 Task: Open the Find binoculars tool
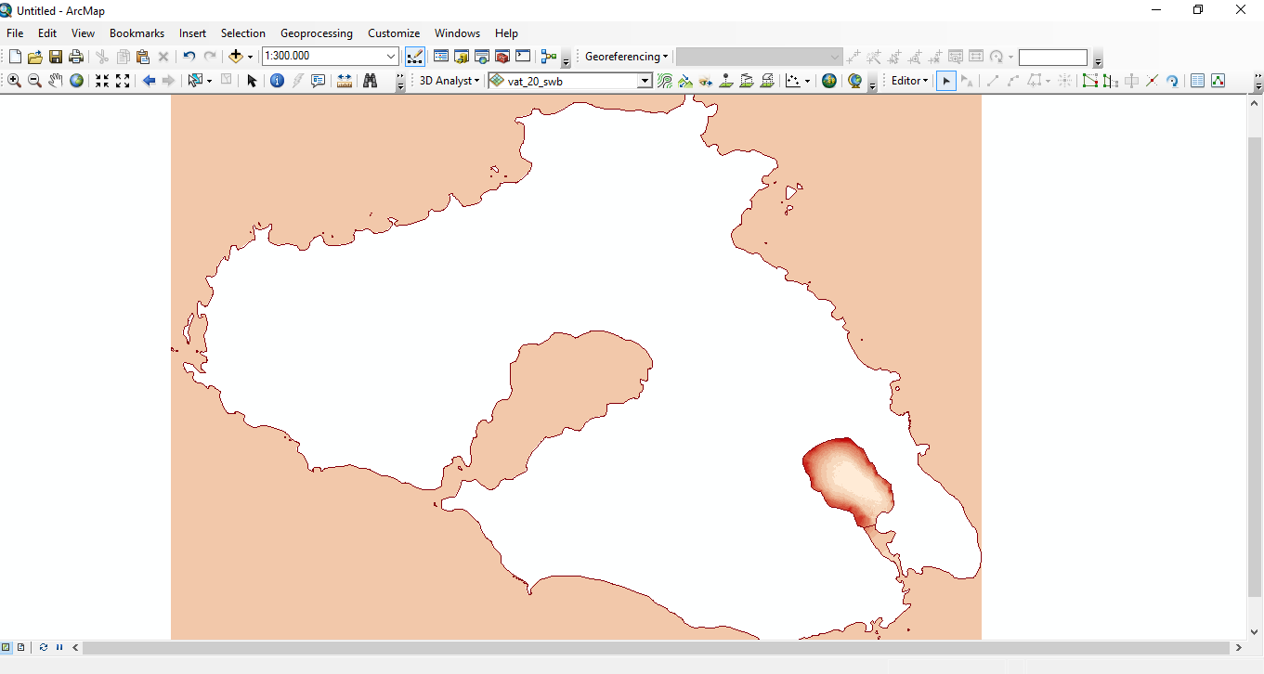[370, 81]
